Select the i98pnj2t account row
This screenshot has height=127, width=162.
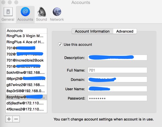click(26, 79)
